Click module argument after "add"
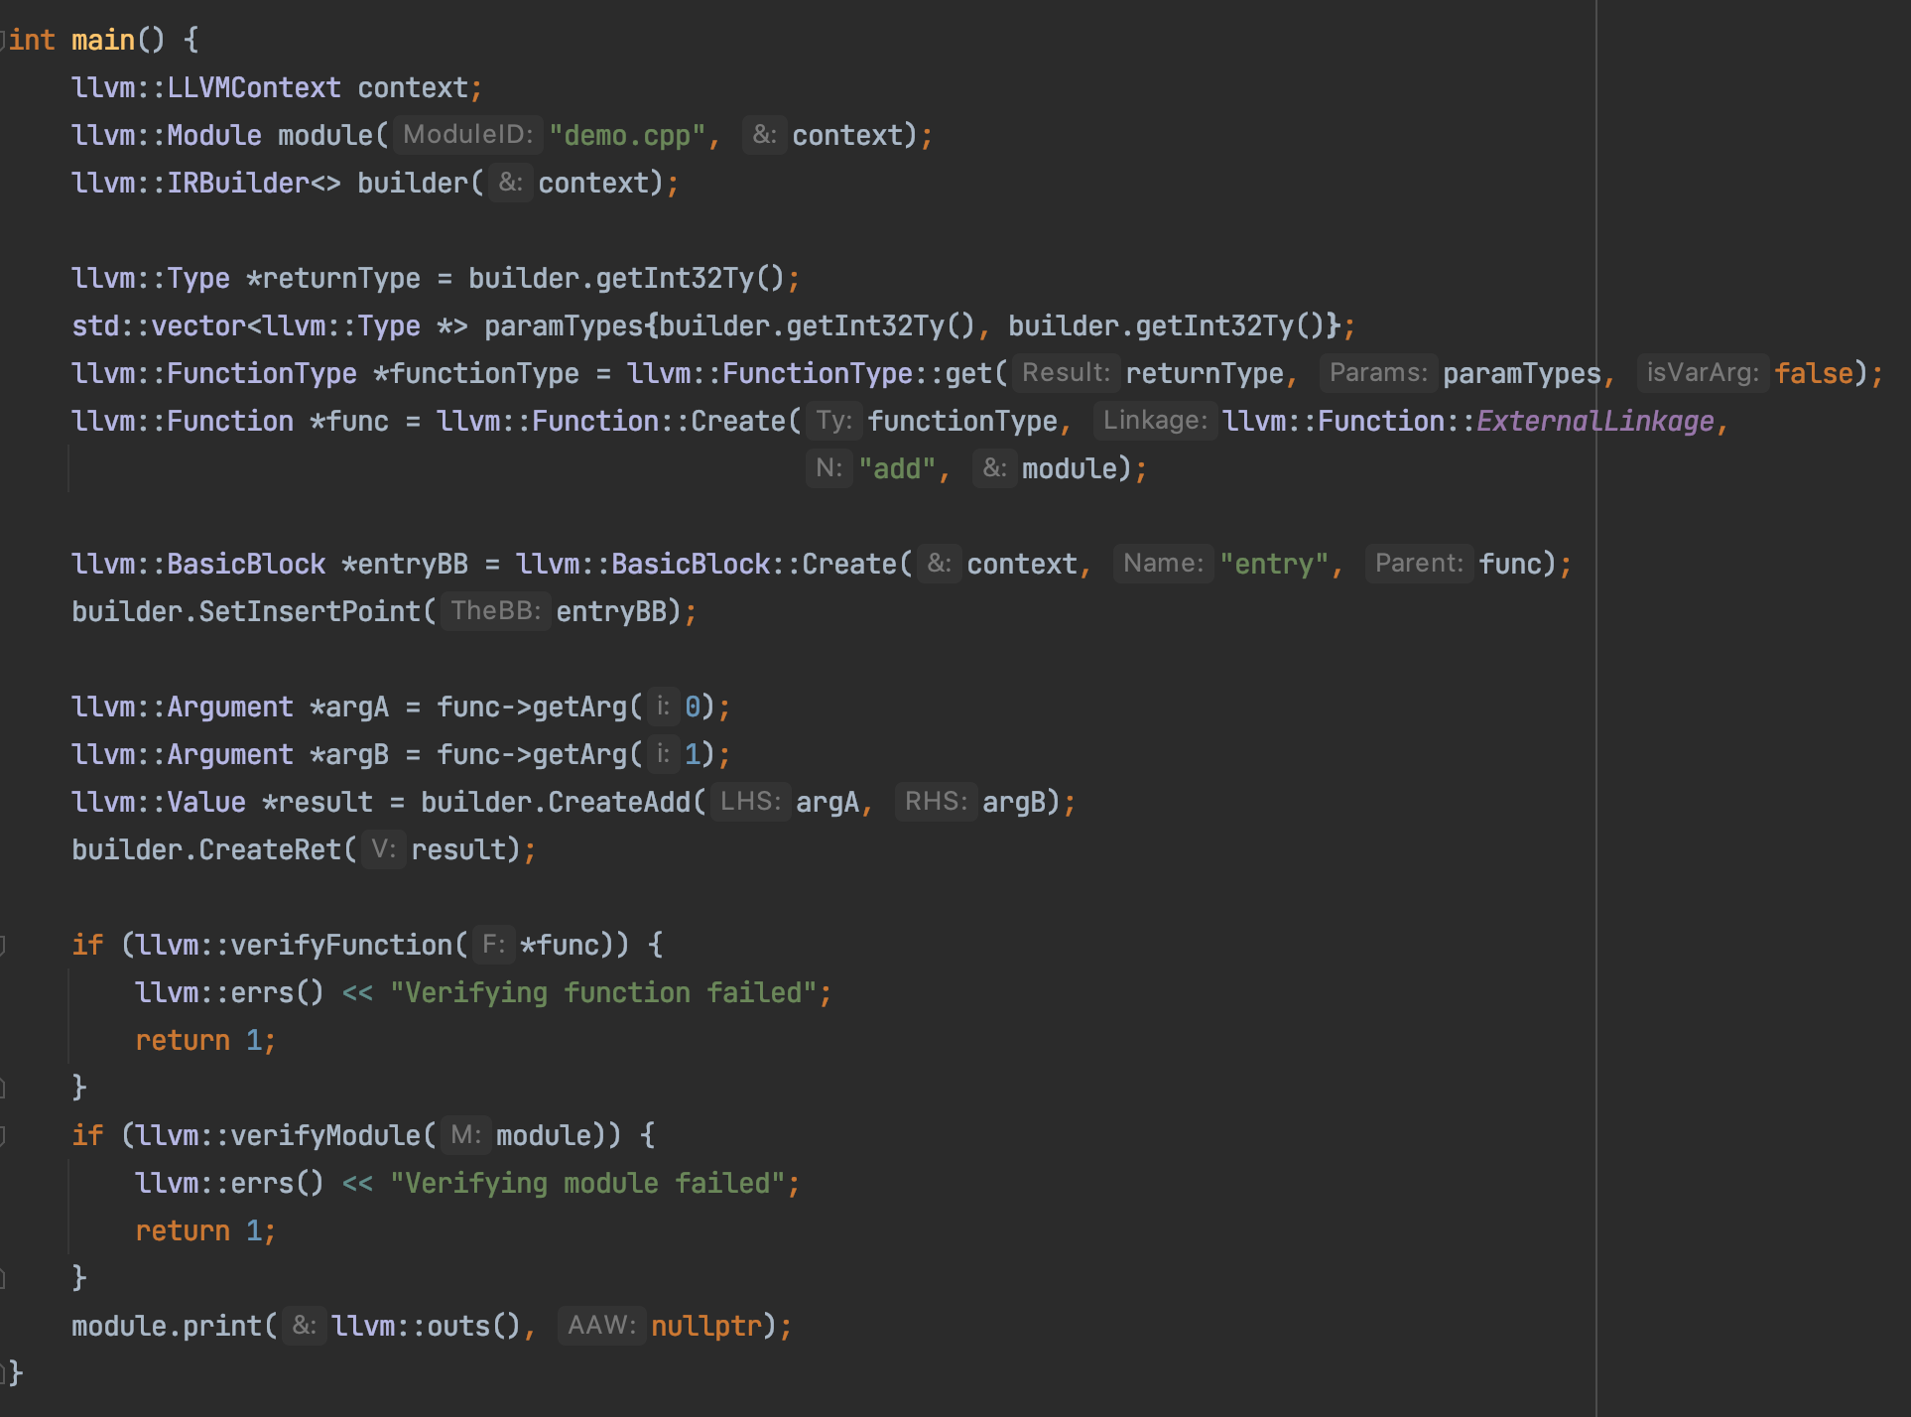This screenshot has width=1911, height=1417. [1070, 468]
